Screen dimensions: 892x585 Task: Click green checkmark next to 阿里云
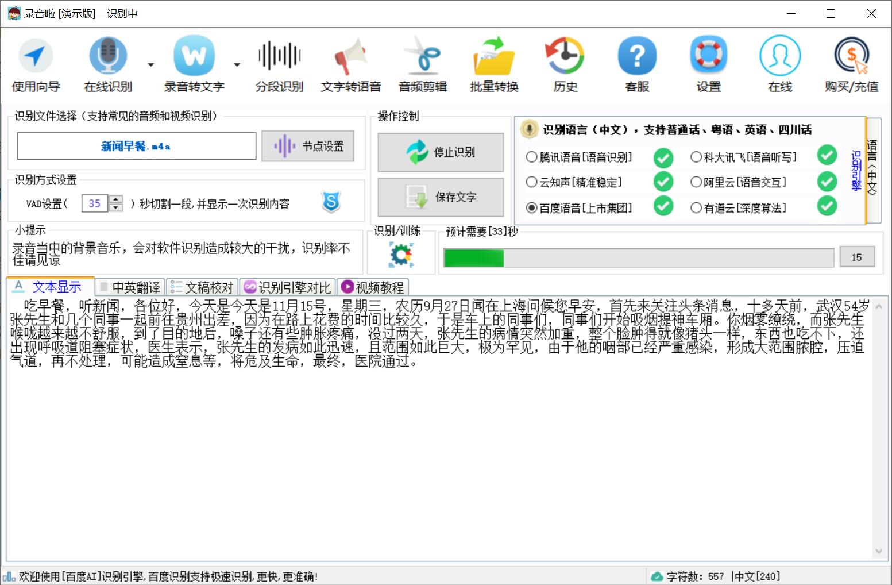click(827, 182)
